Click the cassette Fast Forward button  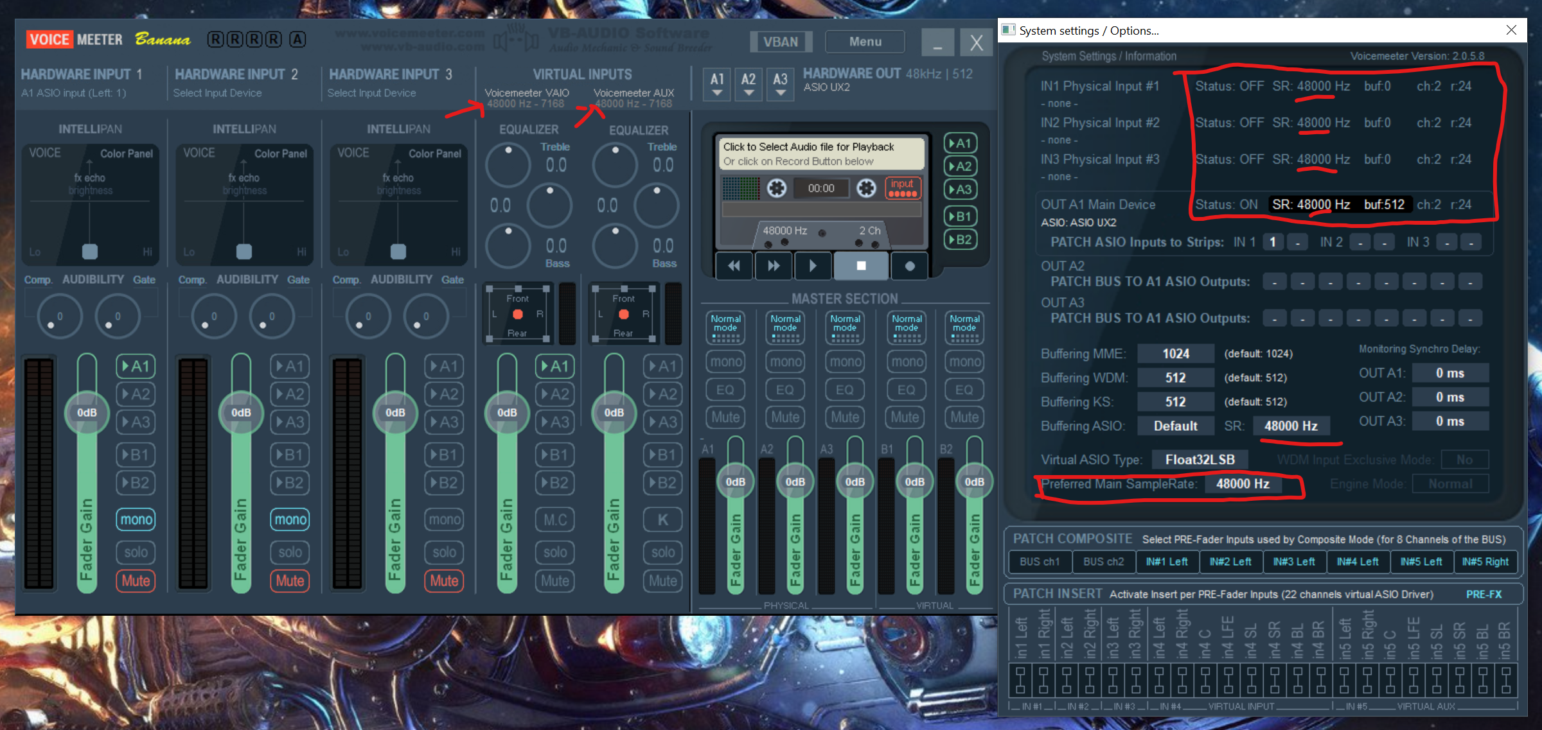[x=774, y=266]
